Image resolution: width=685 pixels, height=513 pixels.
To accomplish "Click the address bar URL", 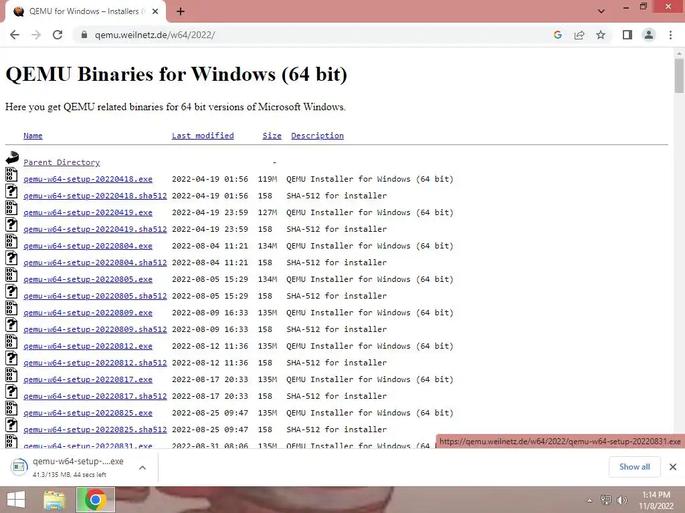I will (155, 35).
